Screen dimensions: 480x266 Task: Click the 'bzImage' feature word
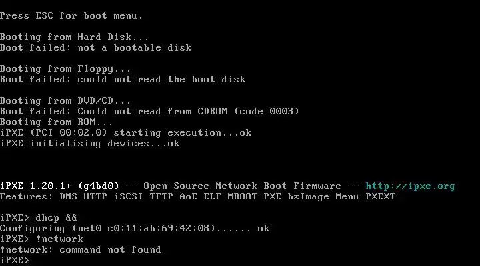point(309,197)
